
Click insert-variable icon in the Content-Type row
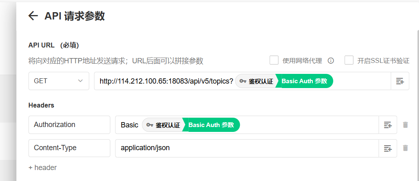tap(387, 148)
